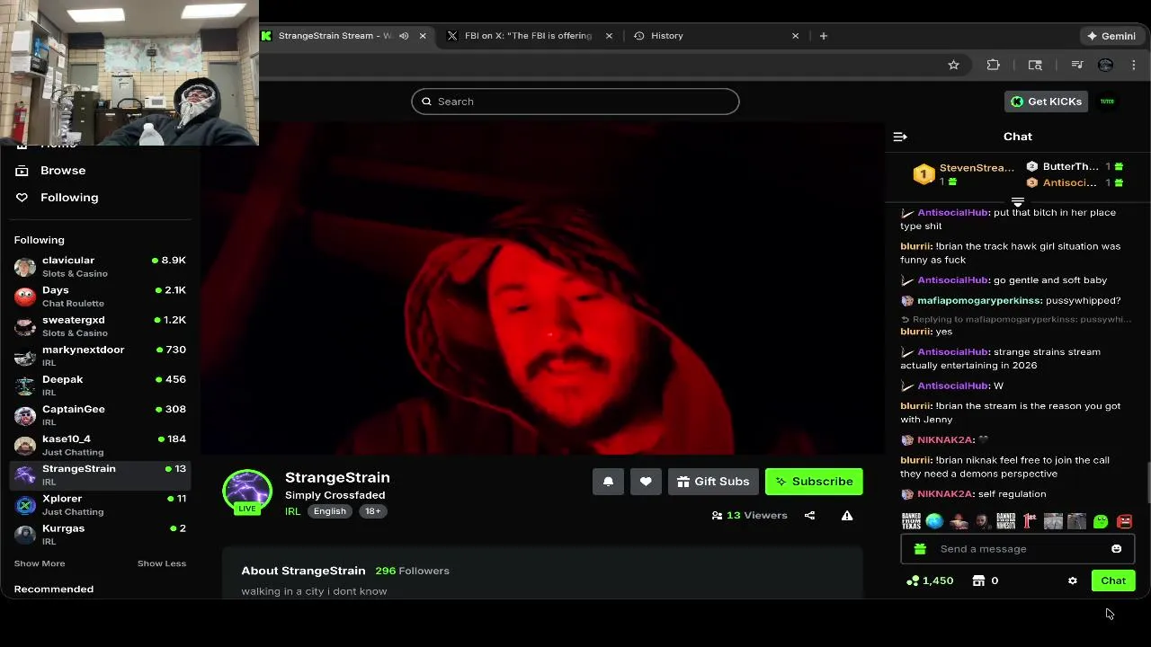
Task: Open CaptainGee channel in Following list
Action: (100, 415)
